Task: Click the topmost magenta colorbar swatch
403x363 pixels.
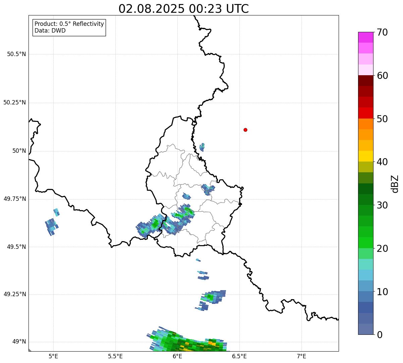Action: pos(365,37)
